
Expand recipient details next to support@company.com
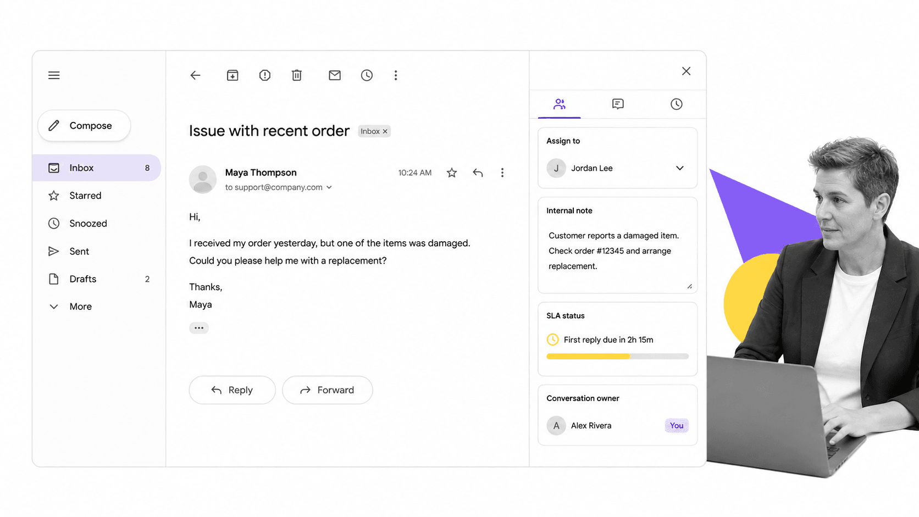pyautogui.click(x=329, y=187)
